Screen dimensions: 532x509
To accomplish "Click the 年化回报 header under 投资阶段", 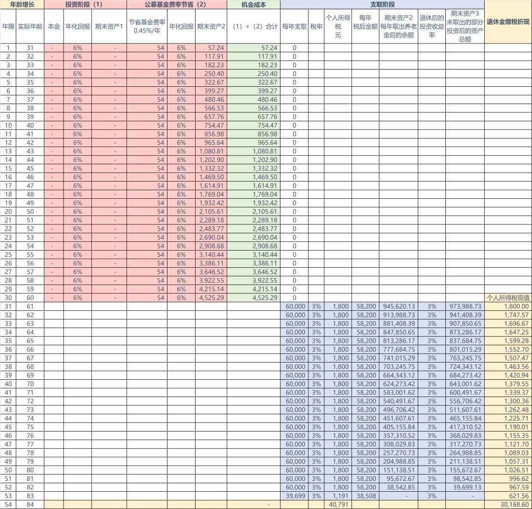I will (x=78, y=27).
